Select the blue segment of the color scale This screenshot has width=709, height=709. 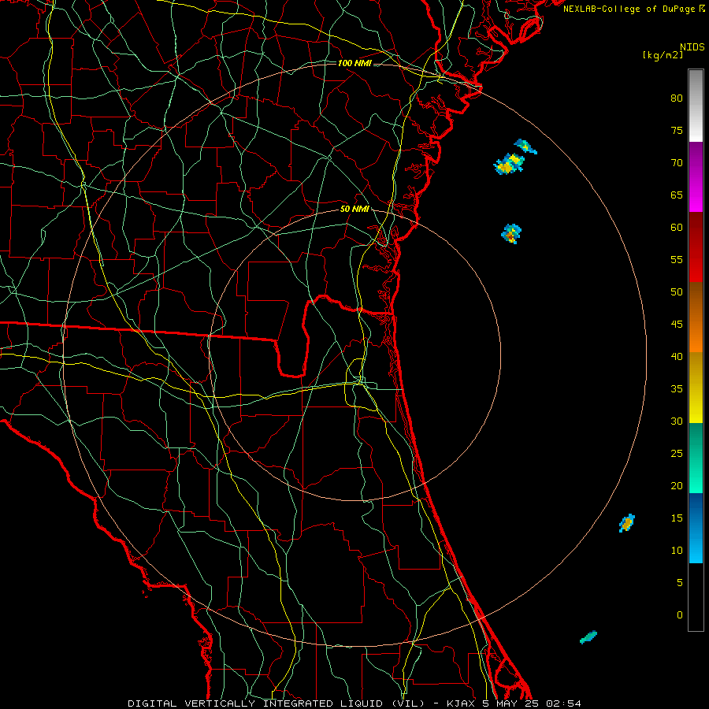click(696, 528)
